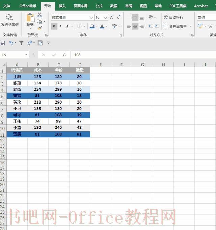Toggle center horizontal alignment
Screen dimensions: 216x230
tap(135, 26)
